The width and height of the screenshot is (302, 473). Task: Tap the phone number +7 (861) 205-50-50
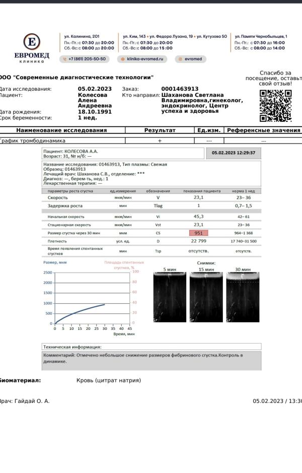(x=85, y=59)
